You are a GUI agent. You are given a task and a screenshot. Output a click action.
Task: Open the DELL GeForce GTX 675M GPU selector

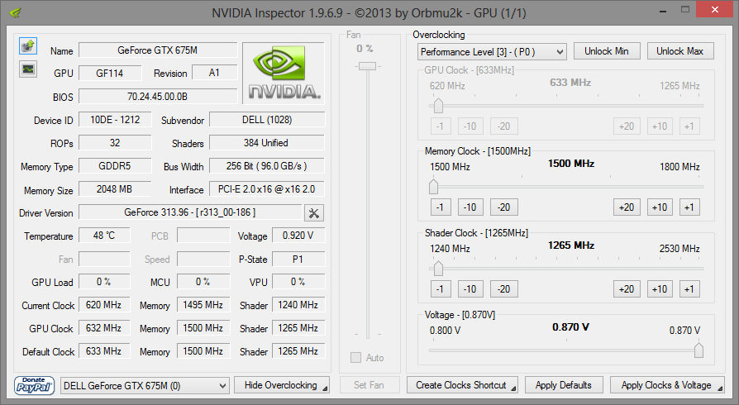pyautogui.click(x=145, y=386)
